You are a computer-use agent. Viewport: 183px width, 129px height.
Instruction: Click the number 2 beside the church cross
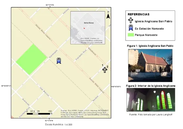click(108, 67)
